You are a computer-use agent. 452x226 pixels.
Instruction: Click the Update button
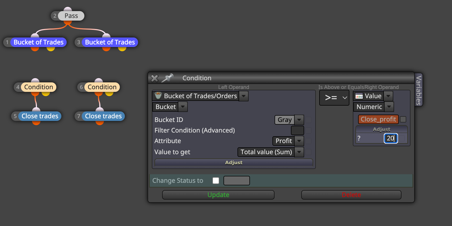[218, 195]
